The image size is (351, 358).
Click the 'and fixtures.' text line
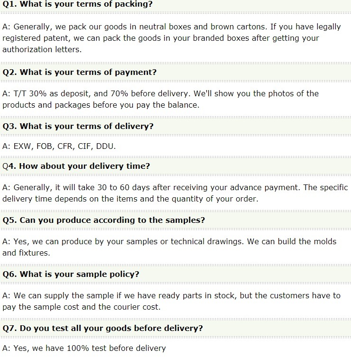[27, 253]
